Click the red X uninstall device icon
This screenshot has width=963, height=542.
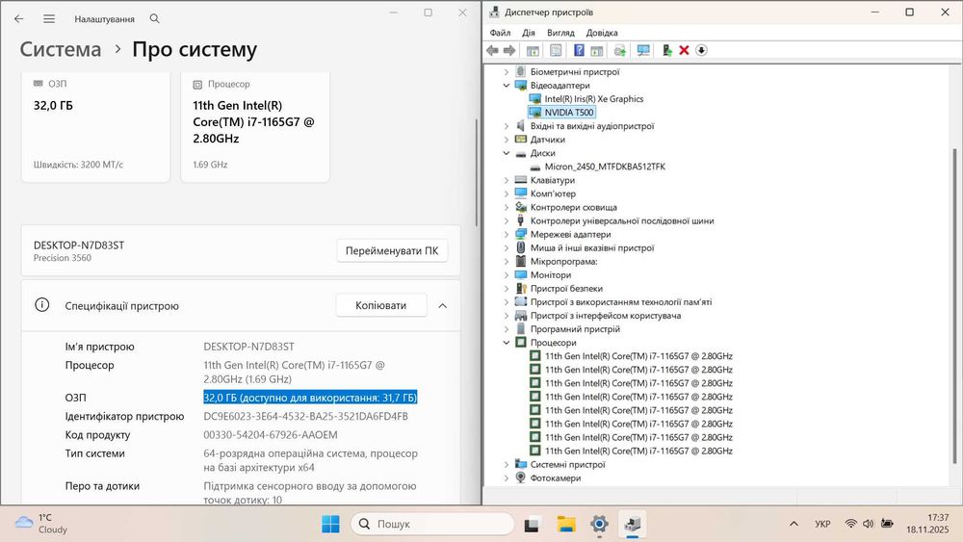pyautogui.click(x=684, y=50)
